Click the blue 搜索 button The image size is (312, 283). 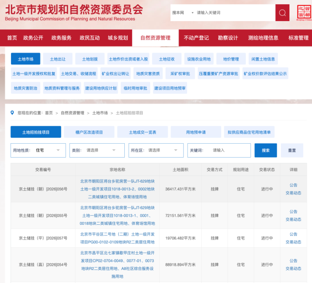coord(265,150)
